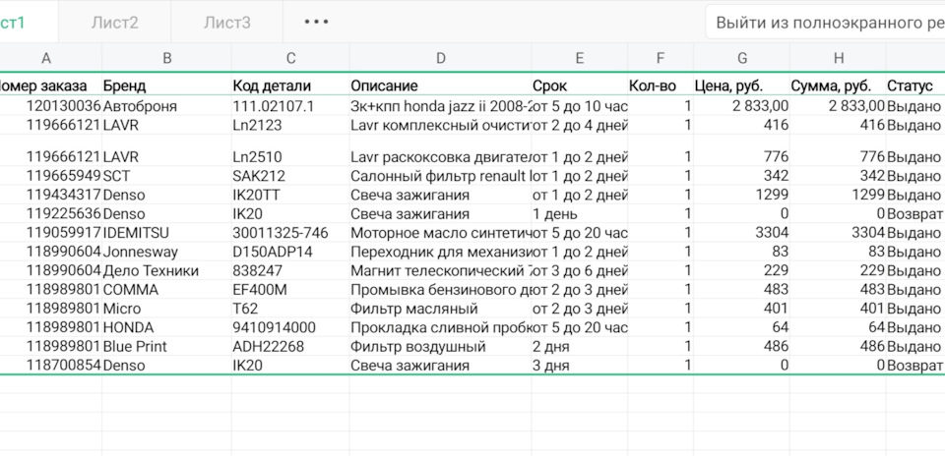Select order number cell 119225636
945x456 pixels.
pyautogui.click(x=50, y=213)
